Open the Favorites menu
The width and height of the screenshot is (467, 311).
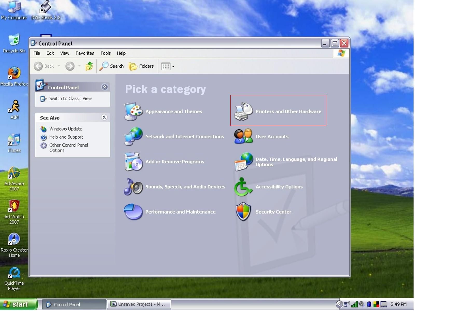(x=85, y=53)
